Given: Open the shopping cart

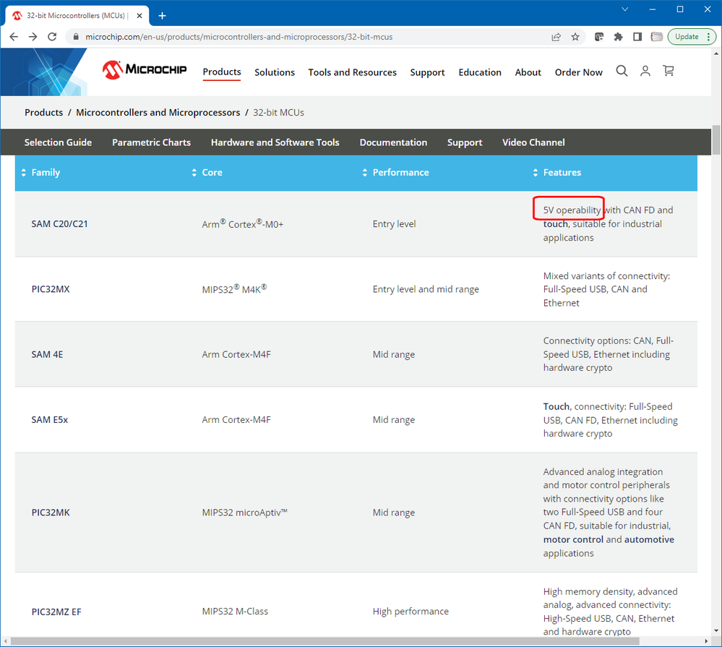Looking at the screenshot, I should [668, 70].
